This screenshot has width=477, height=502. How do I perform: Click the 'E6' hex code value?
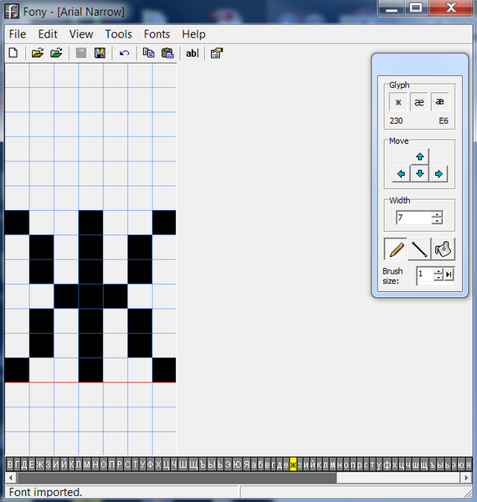click(x=444, y=121)
